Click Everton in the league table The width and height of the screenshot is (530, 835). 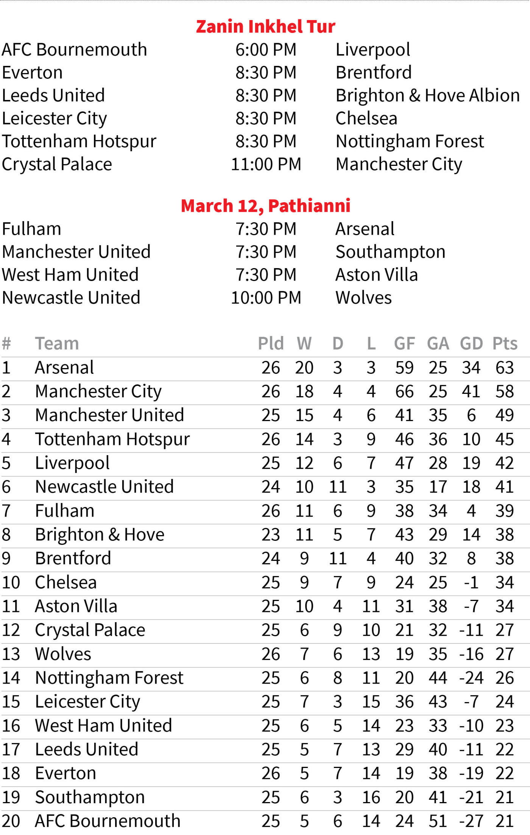pyautogui.click(x=66, y=773)
